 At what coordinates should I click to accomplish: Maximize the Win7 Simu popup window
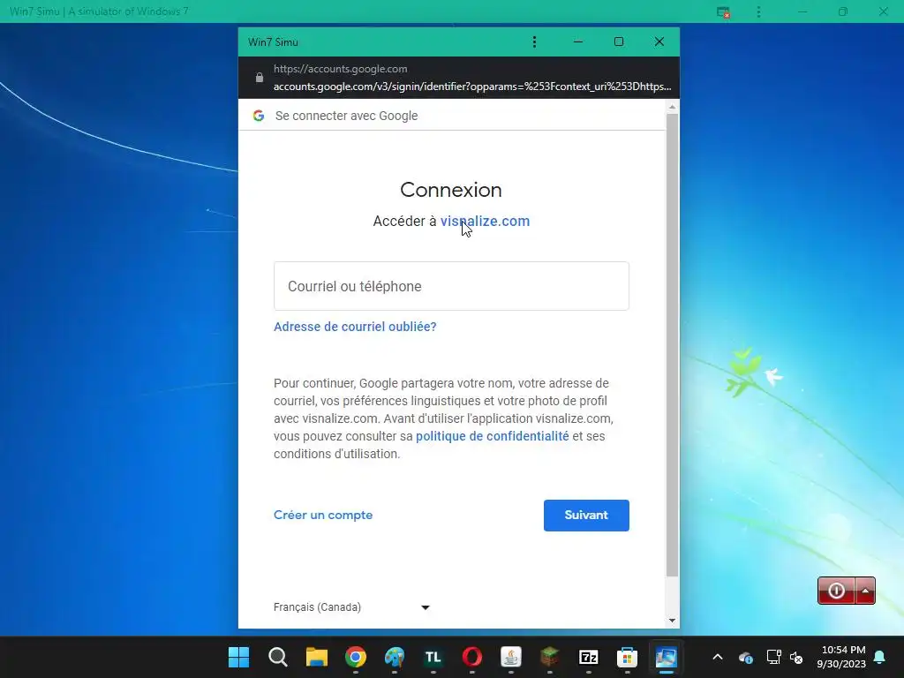pos(619,41)
